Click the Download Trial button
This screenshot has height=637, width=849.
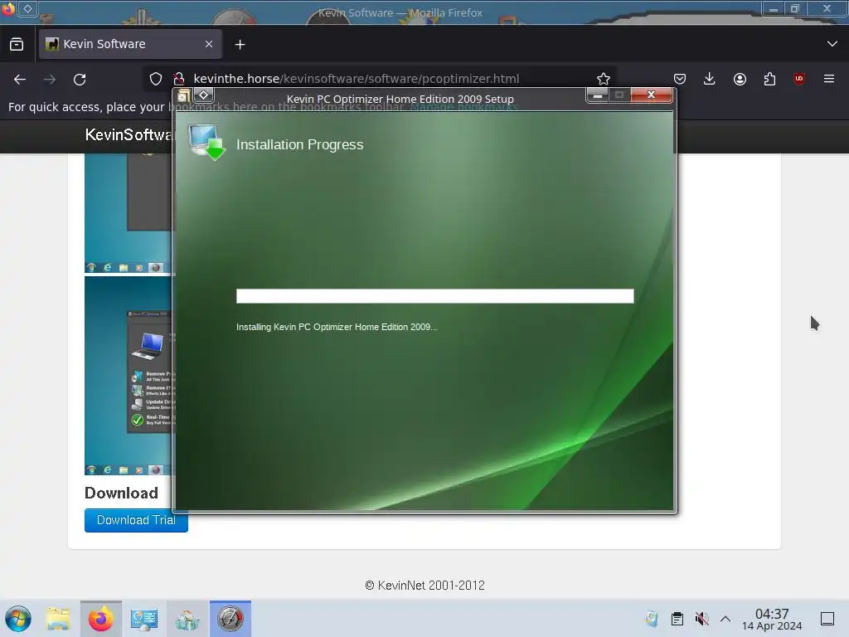tap(136, 520)
